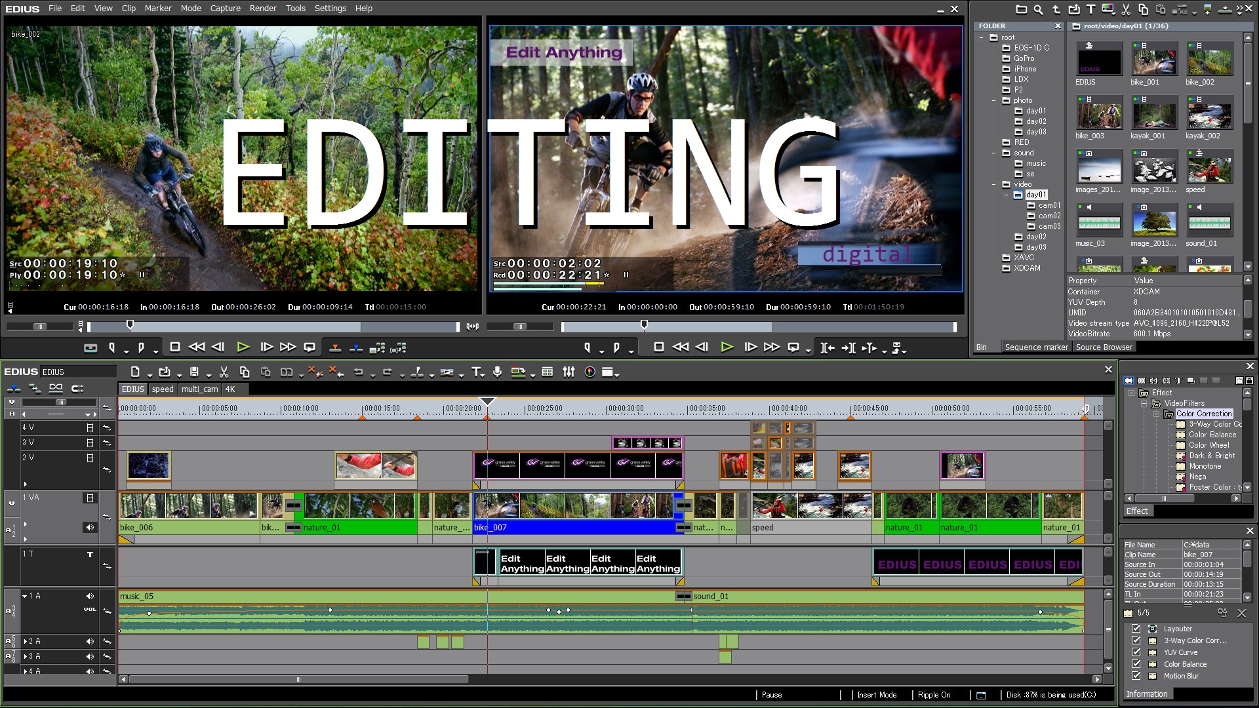Click the Sequence marker tab
This screenshot has width=1259, height=708.
point(1036,347)
